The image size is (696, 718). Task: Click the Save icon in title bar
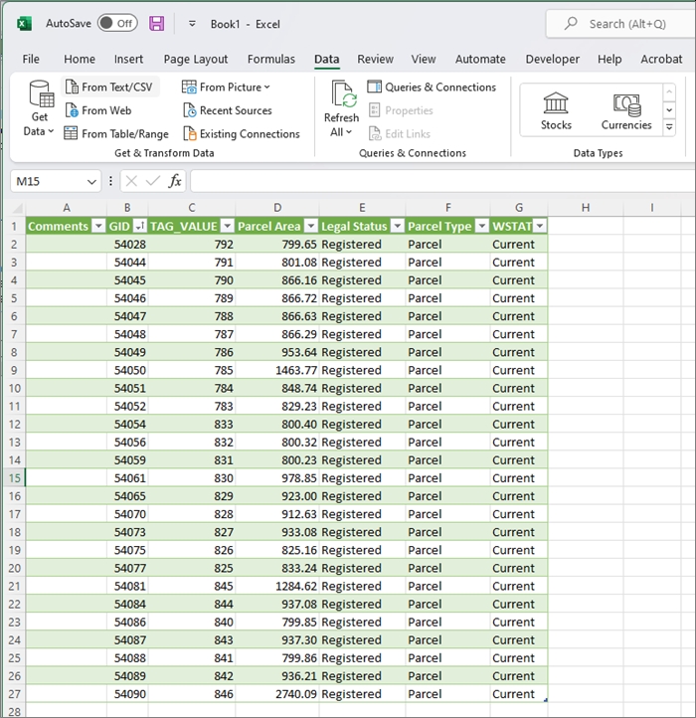157,23
